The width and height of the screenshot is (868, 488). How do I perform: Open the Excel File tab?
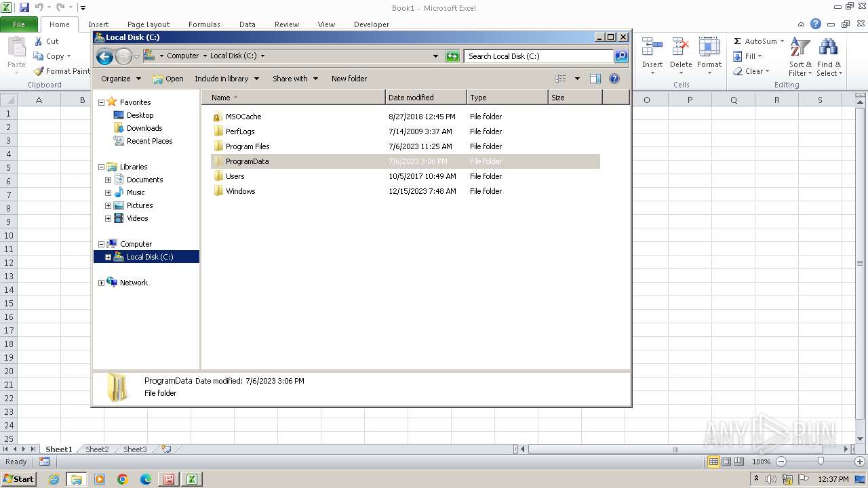click(19, 24)
